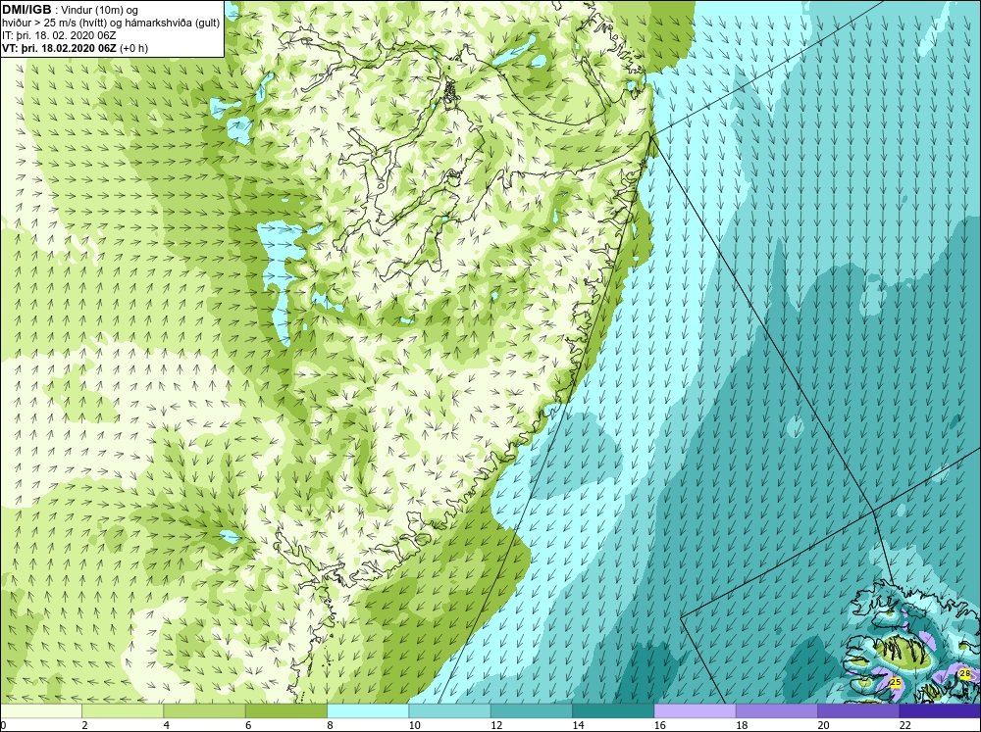
Task: Click the yellow gust label 28
Action: [x=964, y=673]
